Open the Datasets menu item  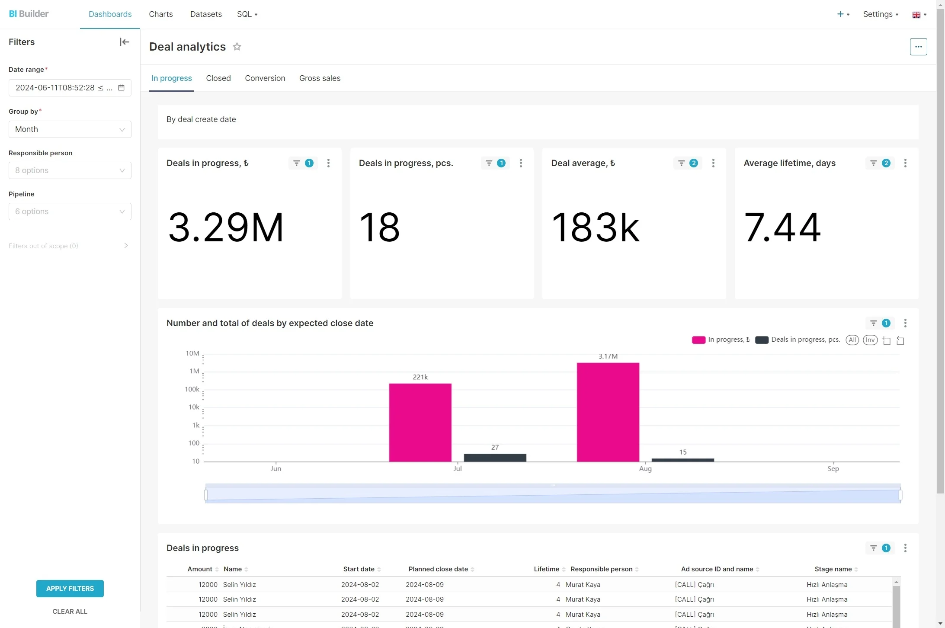coord(206,14)
